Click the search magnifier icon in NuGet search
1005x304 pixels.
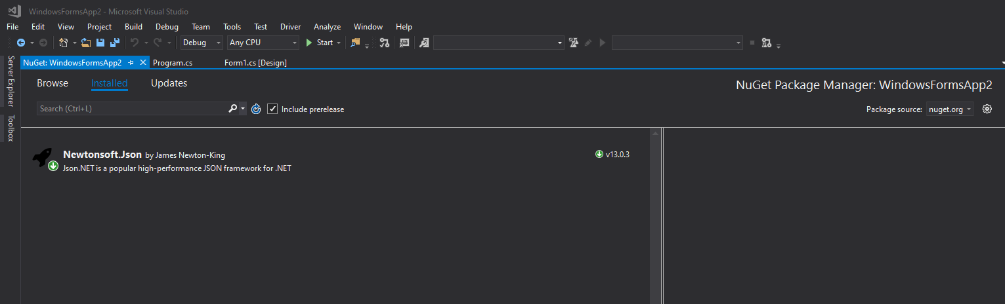tap(232, 109)
